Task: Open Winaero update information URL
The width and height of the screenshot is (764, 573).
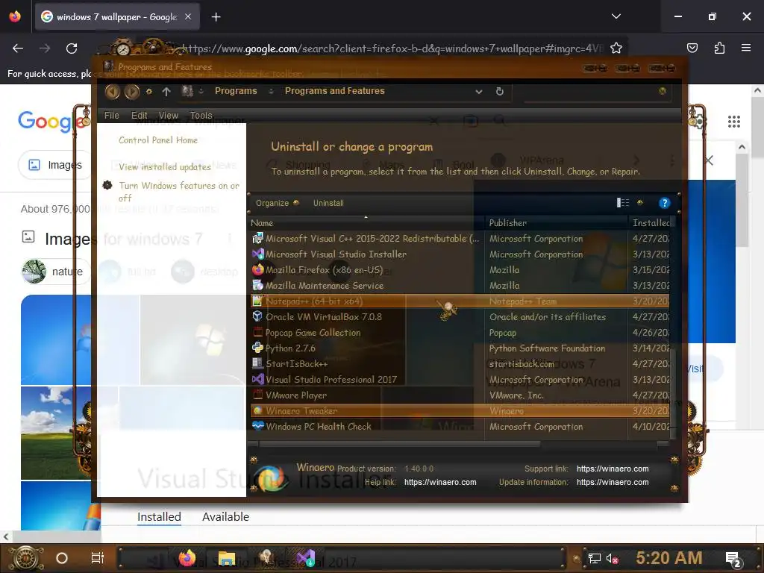Action: click(613, 483)
